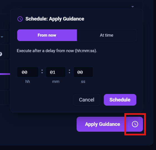Click the Schedule: Apply Guidance title text

(x=55, y=19)
